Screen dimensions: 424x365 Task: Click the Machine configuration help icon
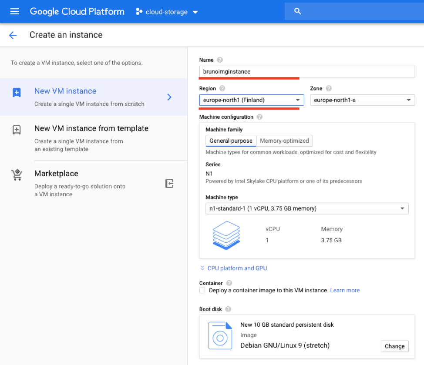pyautogui.click(x=260, y=117)
